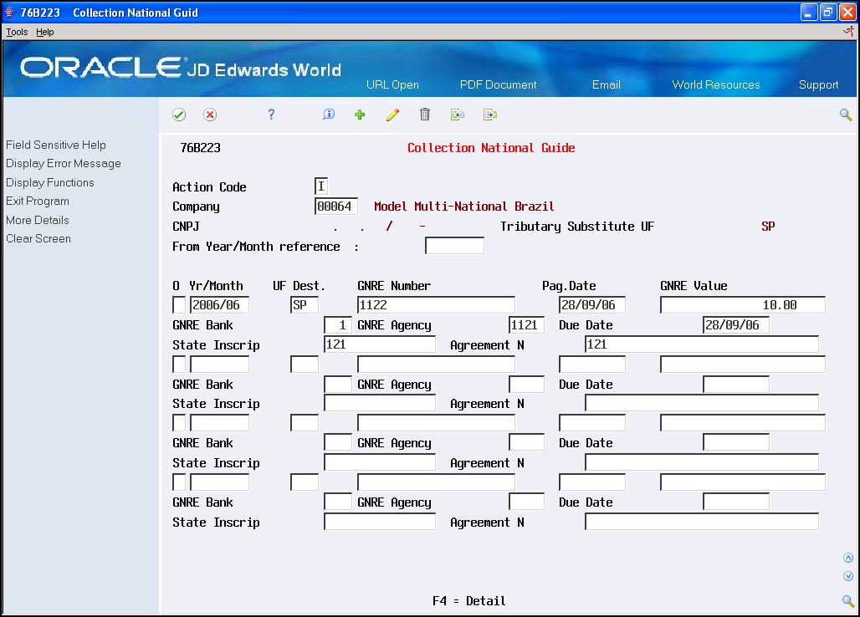This screenshot has height=617, width=860.
Task: Click the first row State Inscrip field showing 121
Action: (380, 344)
